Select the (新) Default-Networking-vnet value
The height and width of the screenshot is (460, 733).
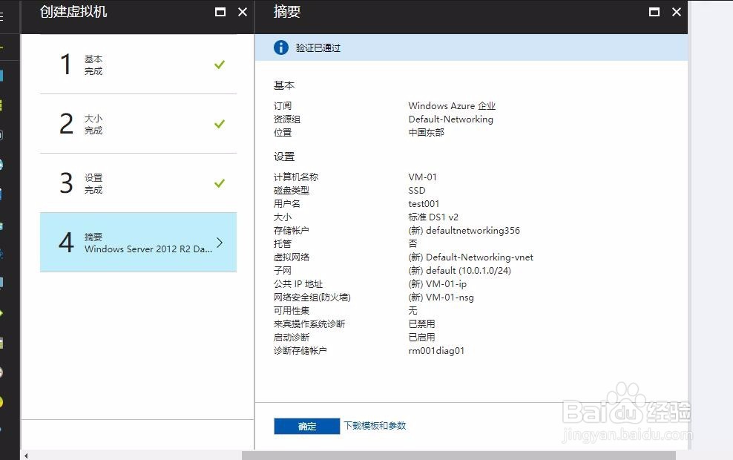point(470,257)
